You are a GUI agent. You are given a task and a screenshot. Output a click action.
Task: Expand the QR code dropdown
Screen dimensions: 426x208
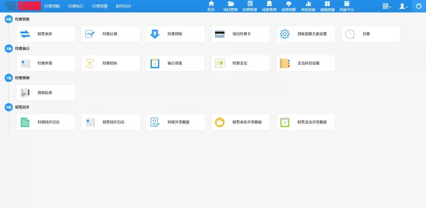pyautogui.click(x=387, y=6)
